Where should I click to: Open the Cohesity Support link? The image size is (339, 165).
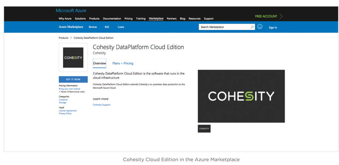pos(101,105)
